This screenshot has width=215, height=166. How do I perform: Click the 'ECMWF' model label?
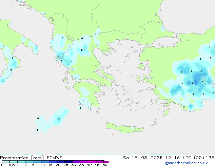pos(55,158)
